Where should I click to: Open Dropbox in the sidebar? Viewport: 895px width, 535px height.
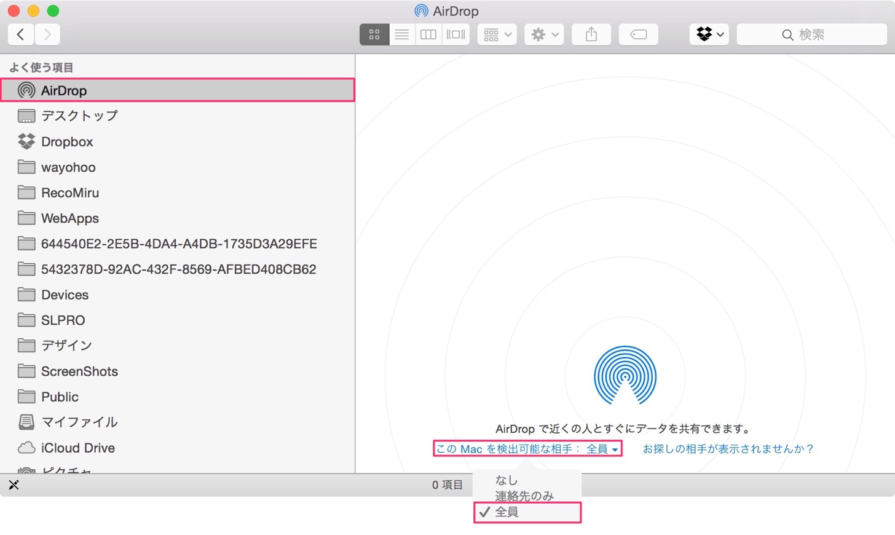pos(178,141)
